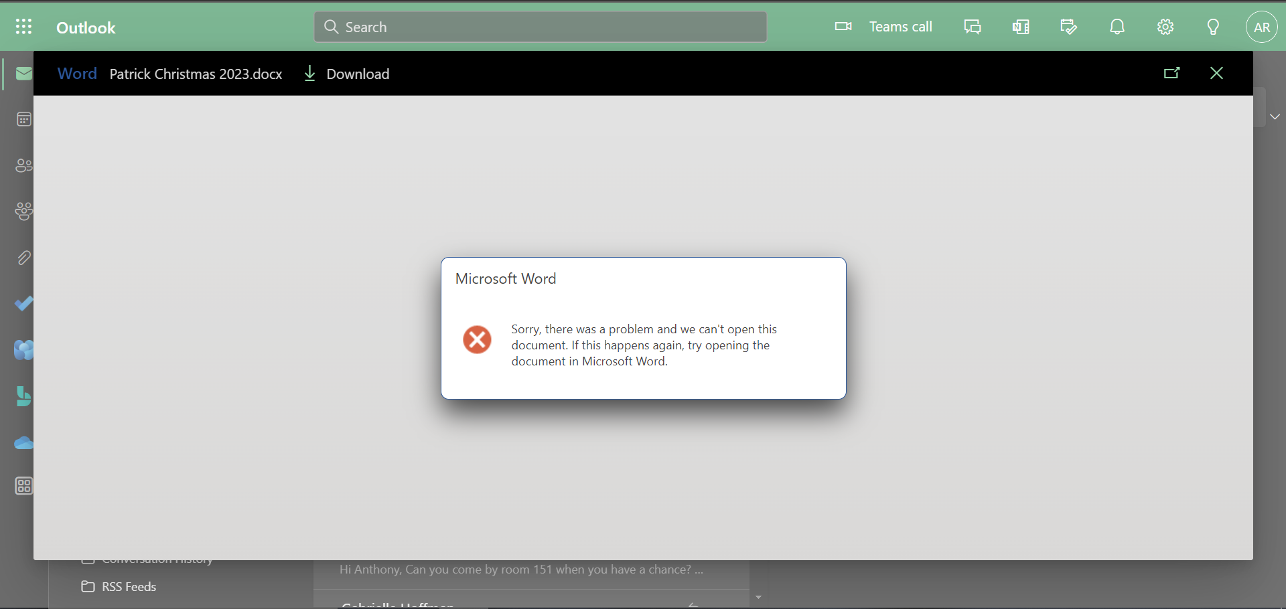Open the OneNote feed icon

point(1020,27)
